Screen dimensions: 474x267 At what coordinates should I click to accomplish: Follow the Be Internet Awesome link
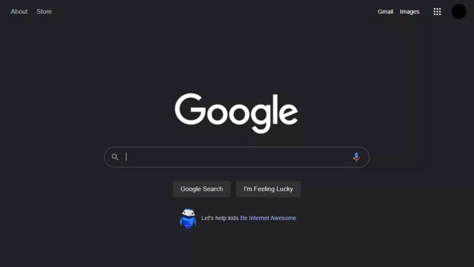tap(268, 218)
